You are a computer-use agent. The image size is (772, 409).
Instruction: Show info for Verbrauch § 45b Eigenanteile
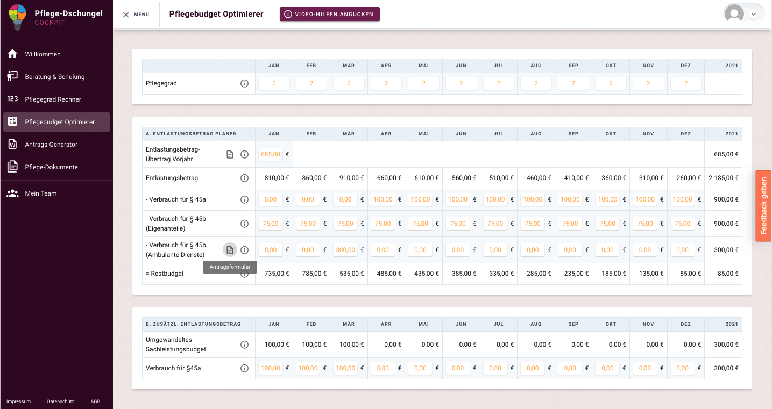tap(244, 224)
